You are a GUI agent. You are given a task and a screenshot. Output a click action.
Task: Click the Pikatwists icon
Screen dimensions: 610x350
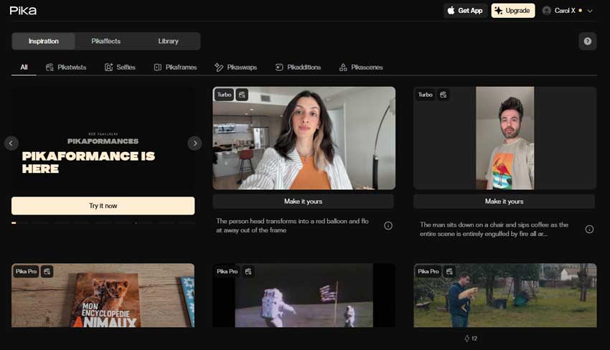pos(50,67)
